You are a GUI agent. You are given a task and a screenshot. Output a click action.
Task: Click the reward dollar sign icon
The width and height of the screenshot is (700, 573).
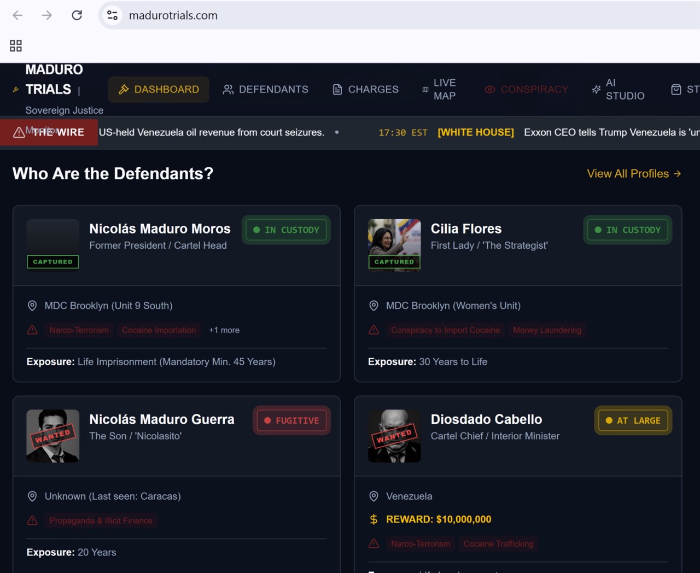point(374,519)
